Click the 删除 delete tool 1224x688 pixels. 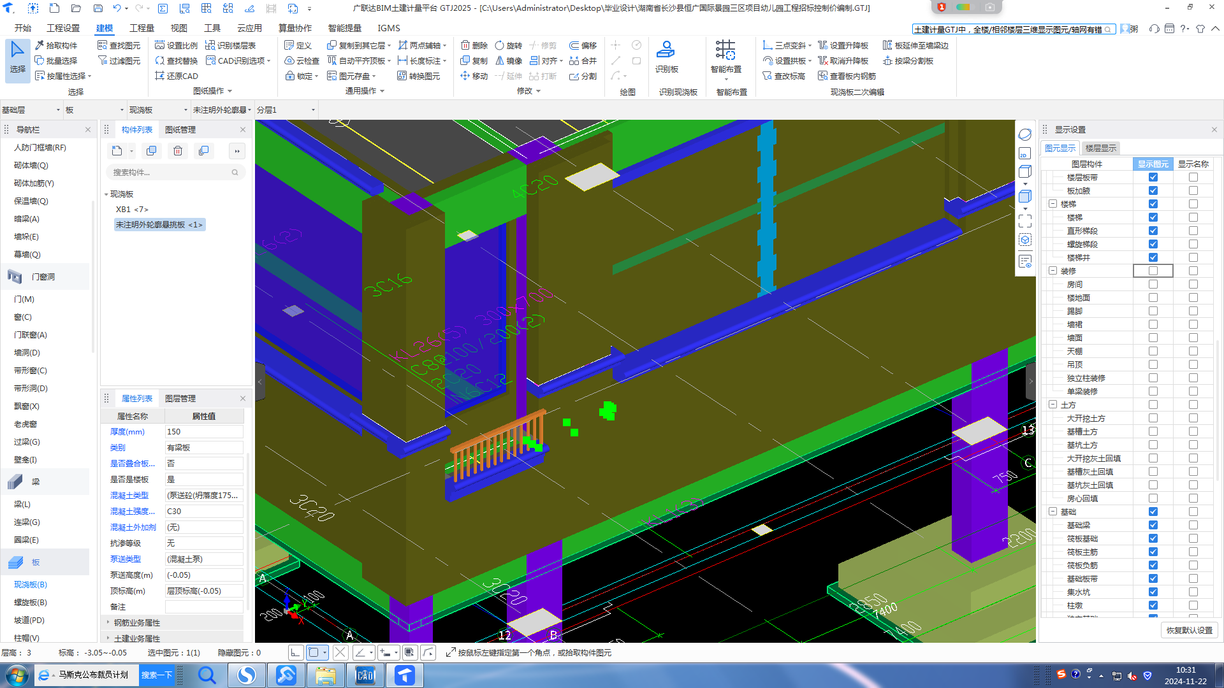point(474,45)
